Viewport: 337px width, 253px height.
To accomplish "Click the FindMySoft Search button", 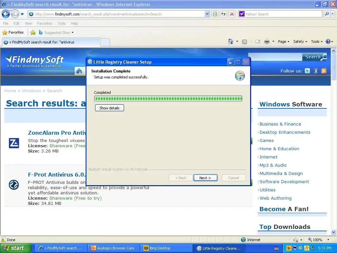I will [314, 57].
